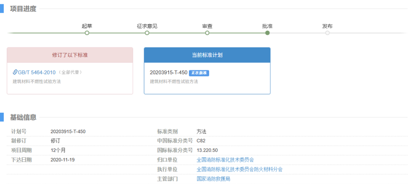The height and width of the screenshot is (191, 409).
Task: Click the 批准 stage label
Action: (x=267, y=26)
